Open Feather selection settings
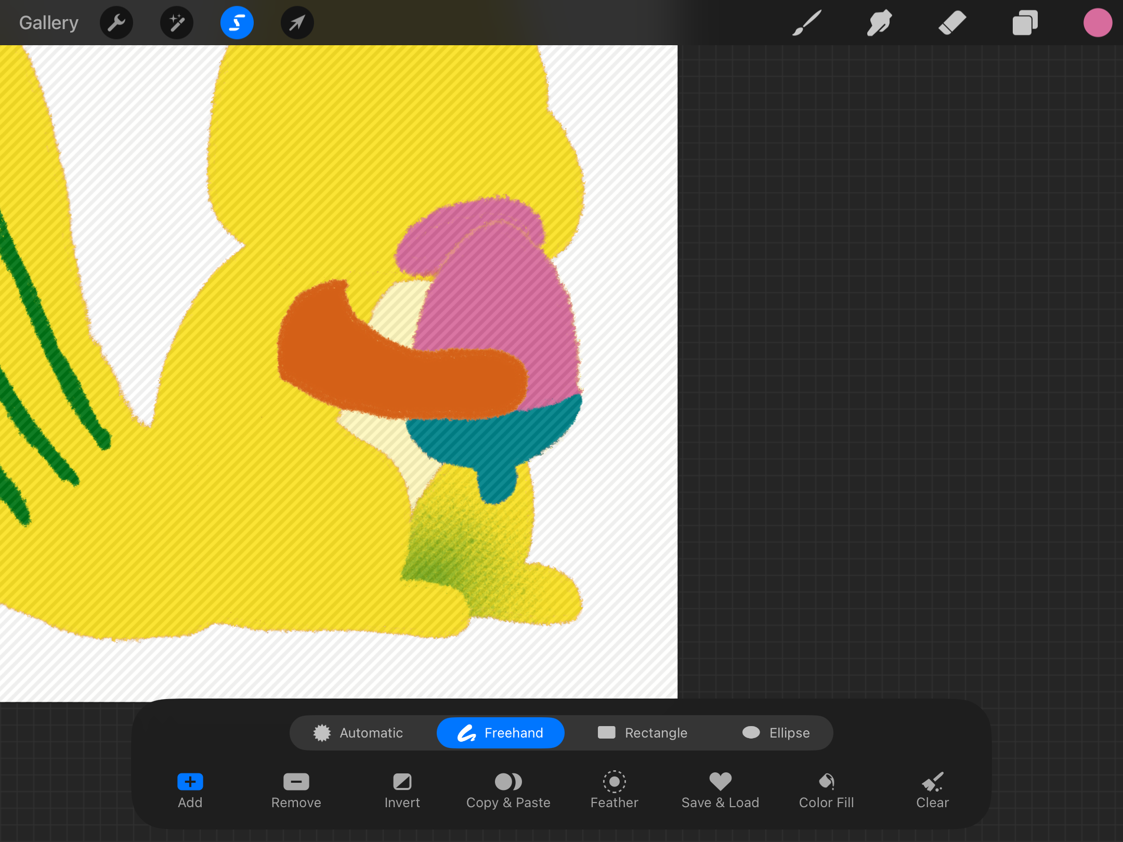Screen dimensions: 1123x842 click(x=614, y=790)
